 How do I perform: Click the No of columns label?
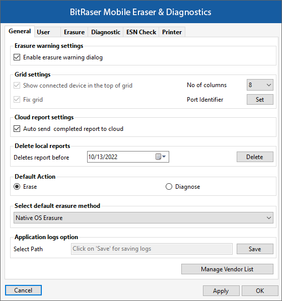point(206,85)
